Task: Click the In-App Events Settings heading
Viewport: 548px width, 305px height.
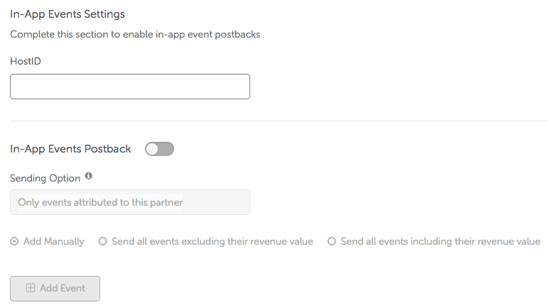Action: pos(68,14)
